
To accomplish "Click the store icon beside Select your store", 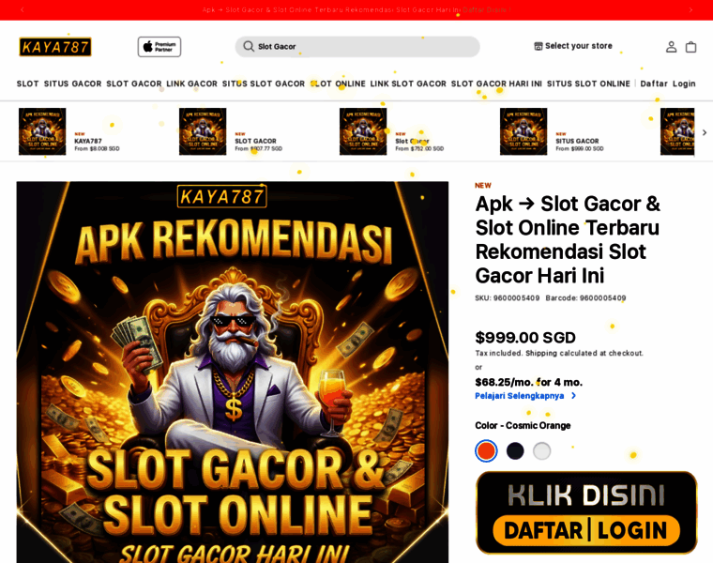I will click(539, 46).
